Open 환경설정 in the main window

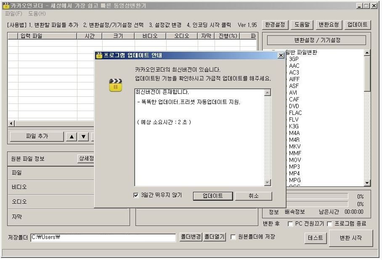275,25
